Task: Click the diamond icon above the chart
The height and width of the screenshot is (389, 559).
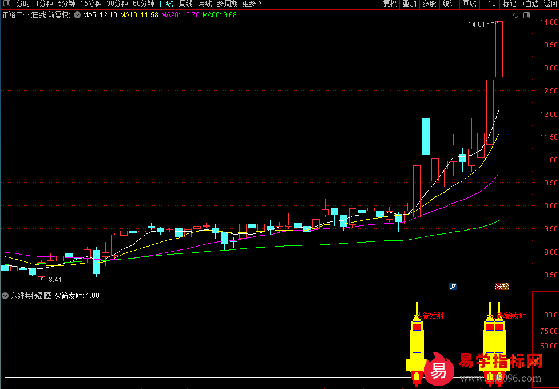Action: [516, 15]
